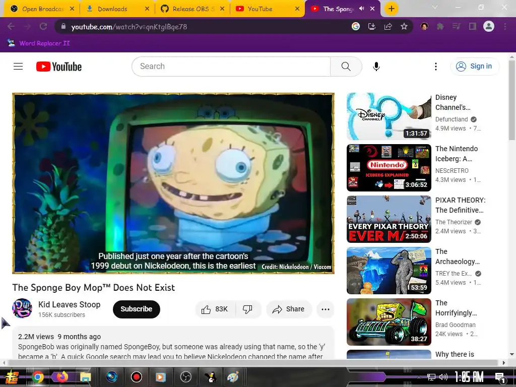
Task: Open Disney Channel's video thumbnail
Action: click(389, 116)
